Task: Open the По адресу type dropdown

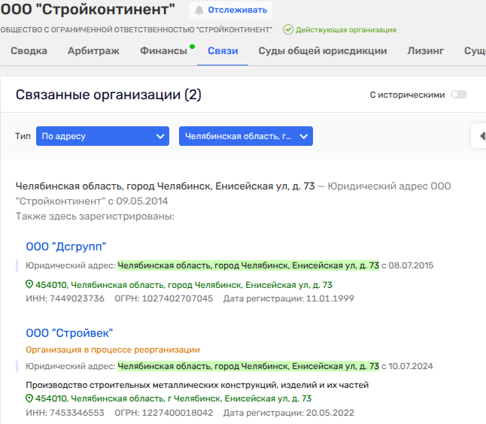Action: tap(102, 136)
